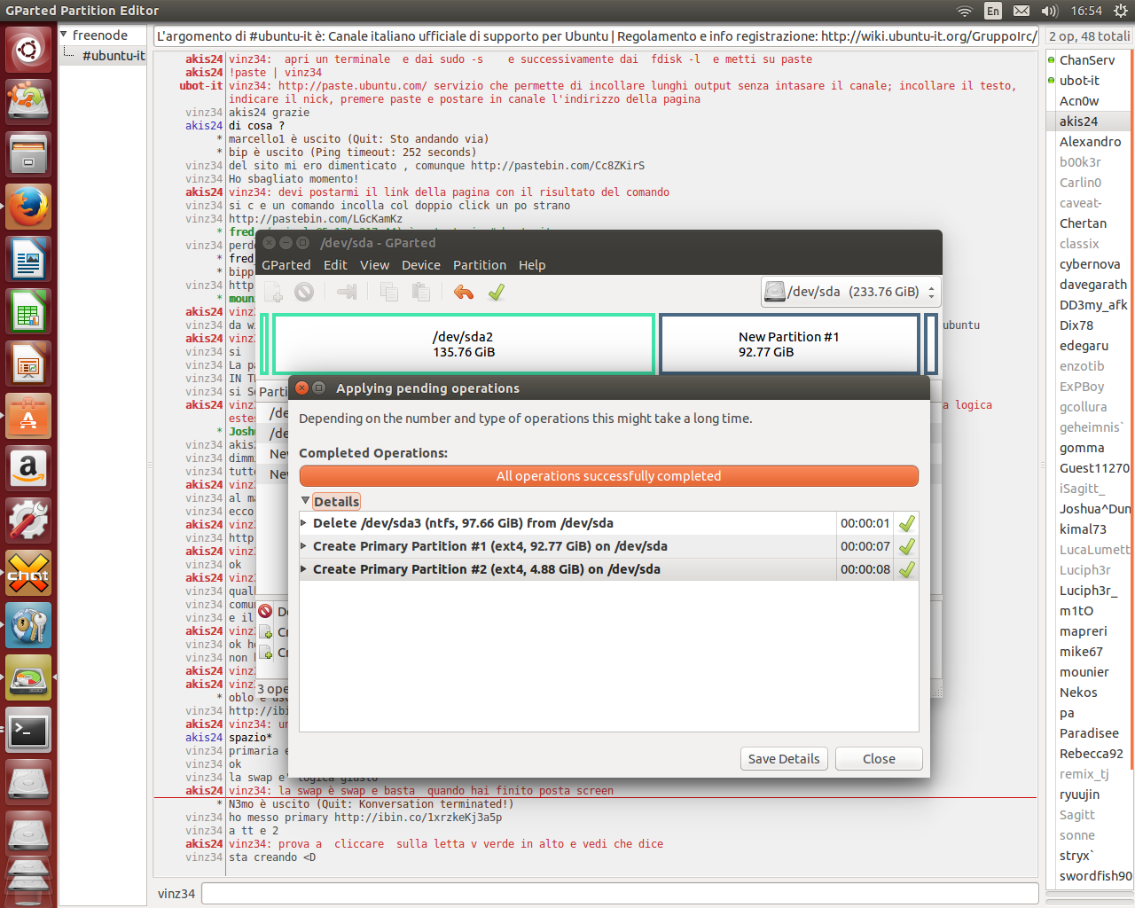The image size is (1135, 908).
Task: Open the Partition menu
Action: pos(479,265)
